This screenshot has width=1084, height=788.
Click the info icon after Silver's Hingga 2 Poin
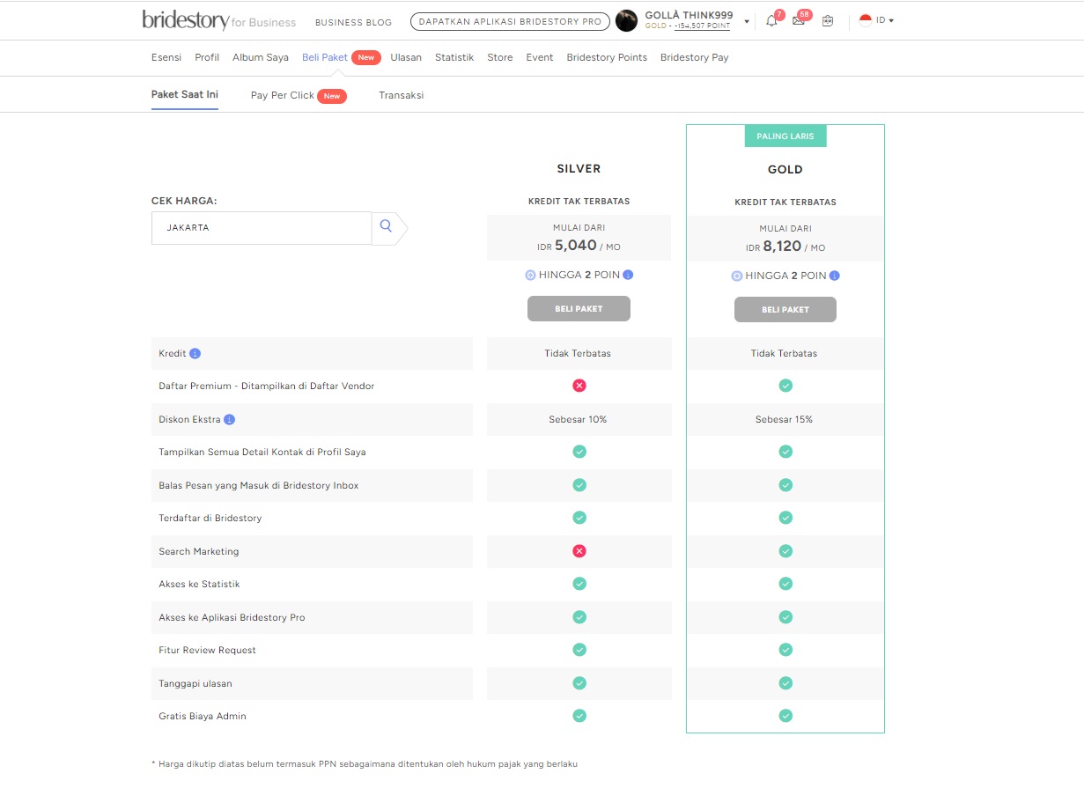(x=628, y=275)
